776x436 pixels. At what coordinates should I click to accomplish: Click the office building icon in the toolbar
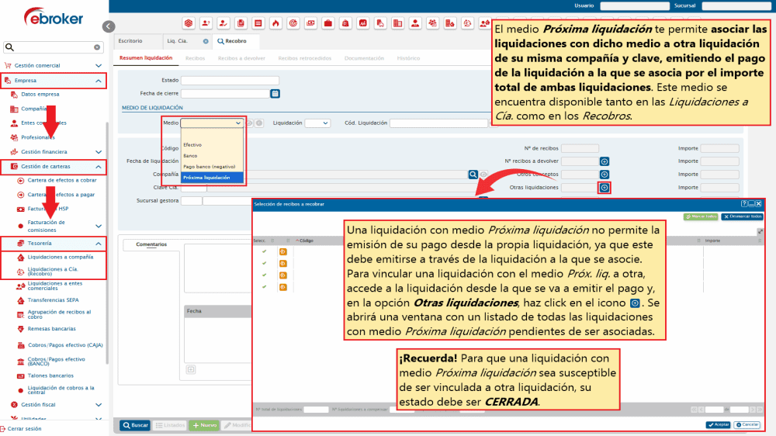click(x=397, y=23)
